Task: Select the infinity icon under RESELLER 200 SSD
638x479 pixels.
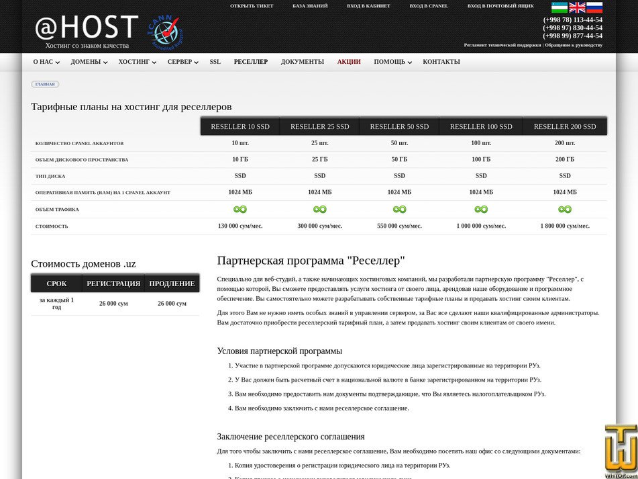Action: point(564,209)
